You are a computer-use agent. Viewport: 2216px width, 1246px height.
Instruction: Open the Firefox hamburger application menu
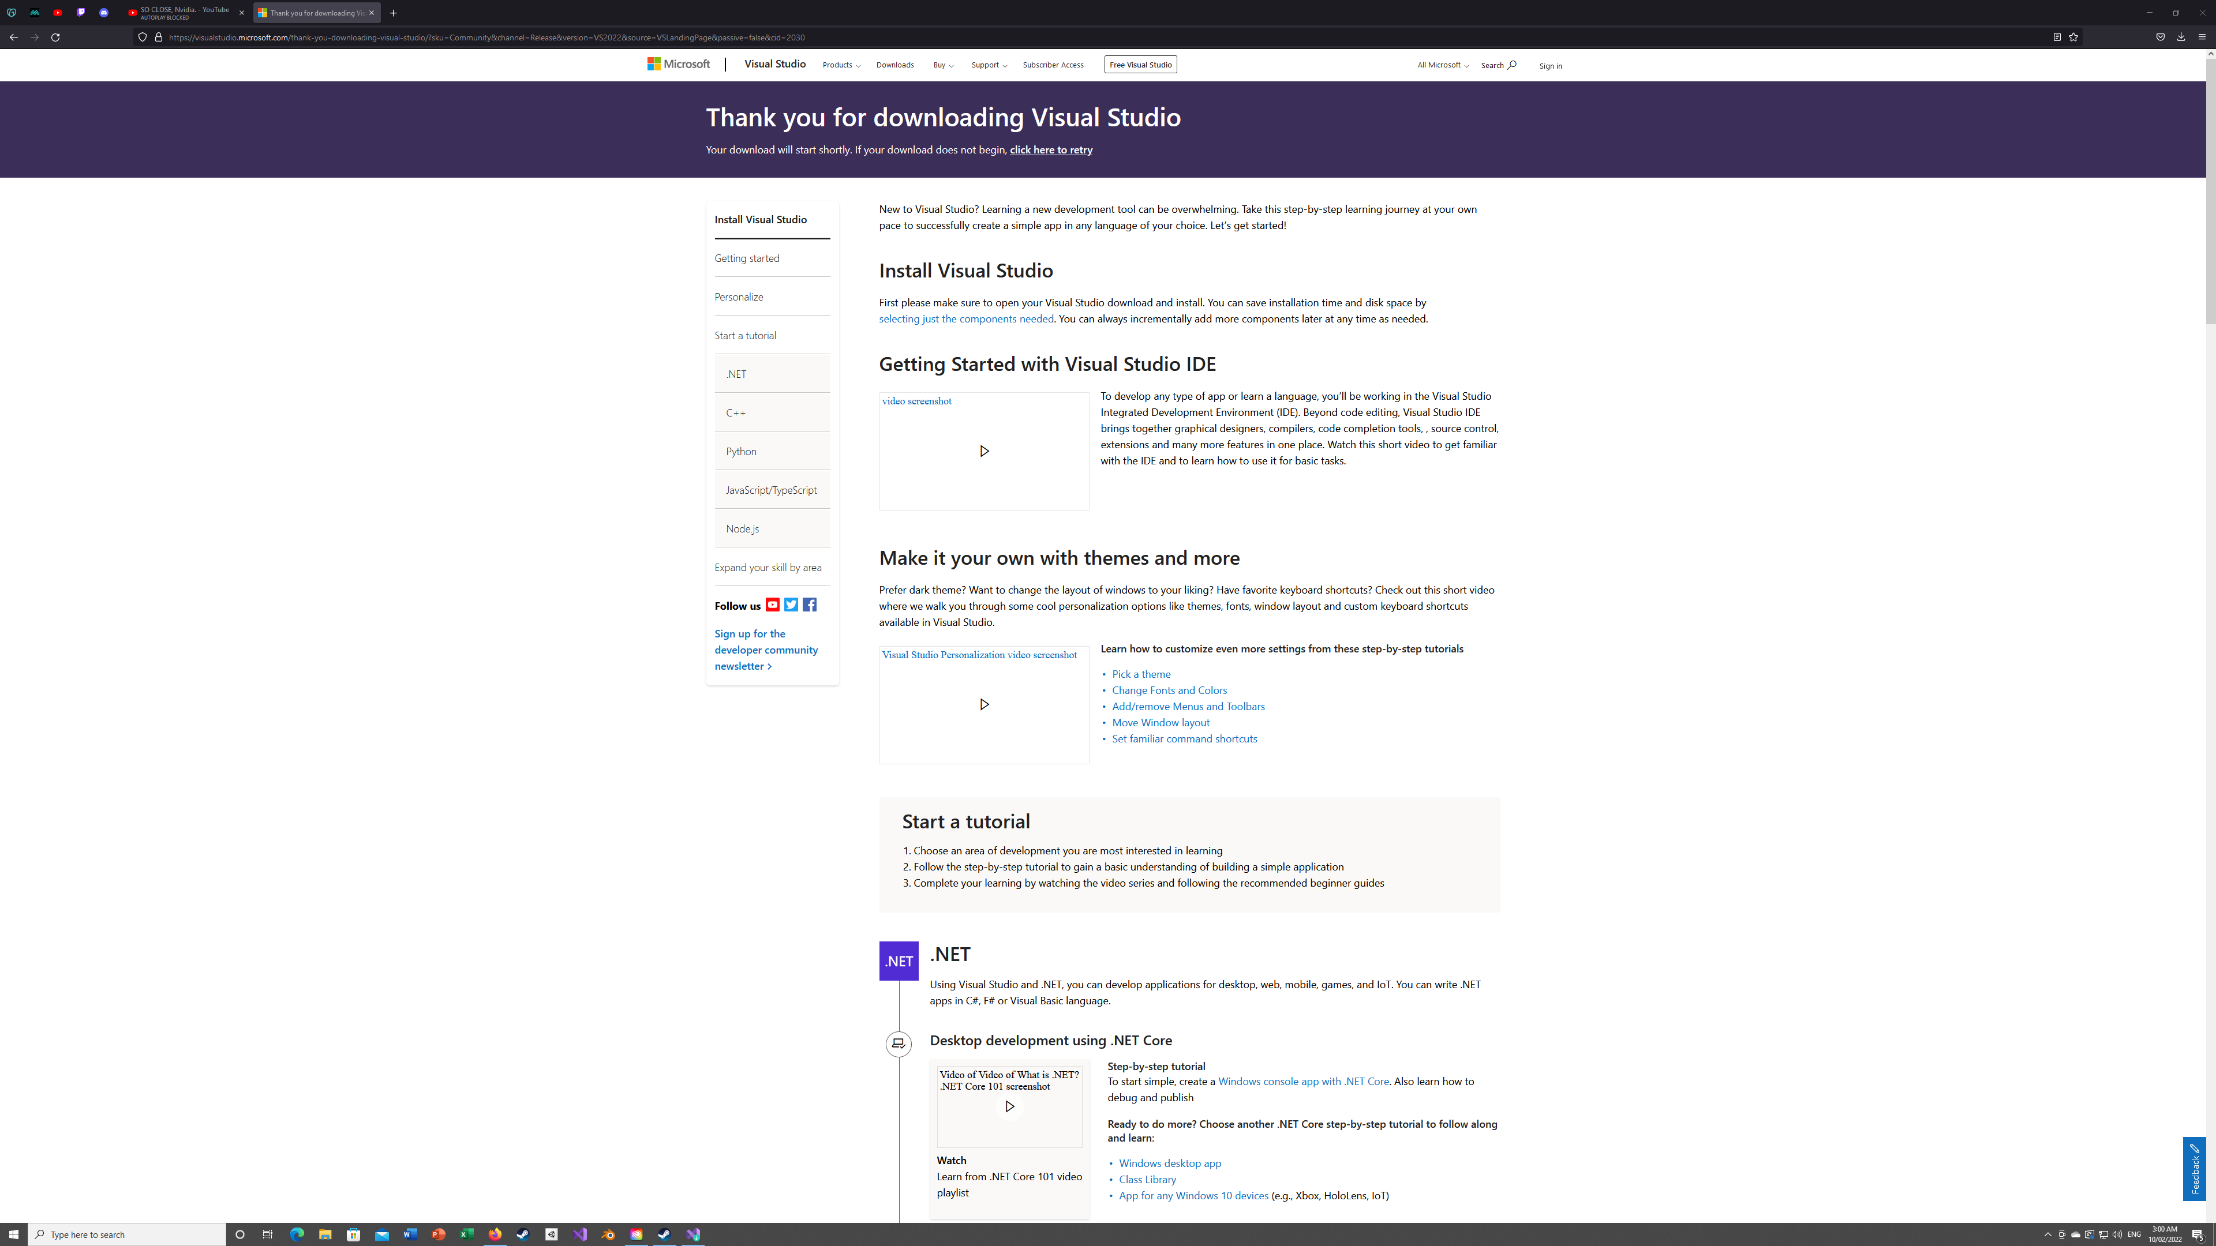click(x=2202, y=37)
